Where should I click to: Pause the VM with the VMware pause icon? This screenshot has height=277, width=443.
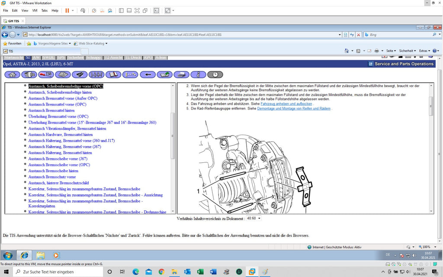click(x=67, y=10)
